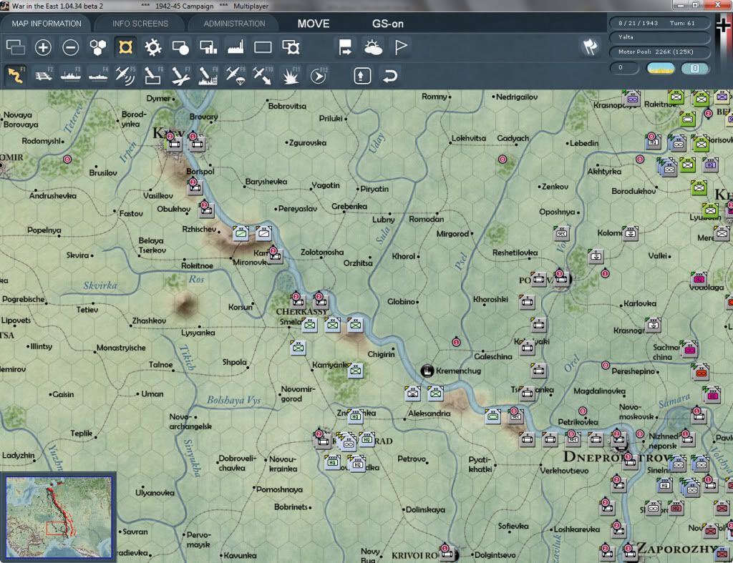Open the Info Screens tab

click(140, 24)
